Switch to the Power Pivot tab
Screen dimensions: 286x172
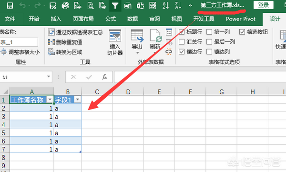(x=241, y=19)
